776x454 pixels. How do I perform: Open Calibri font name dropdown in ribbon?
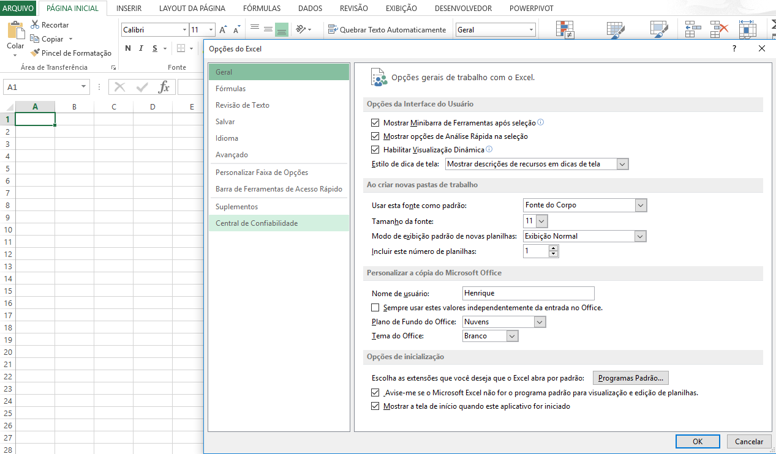click(x=185, y=30)
